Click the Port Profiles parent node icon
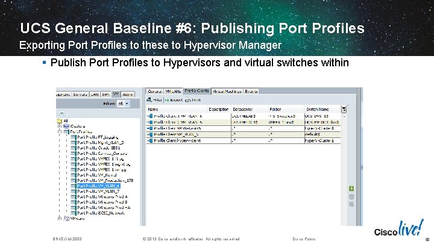Viewport: 434px width, 244px height. (x=66, y=132)
